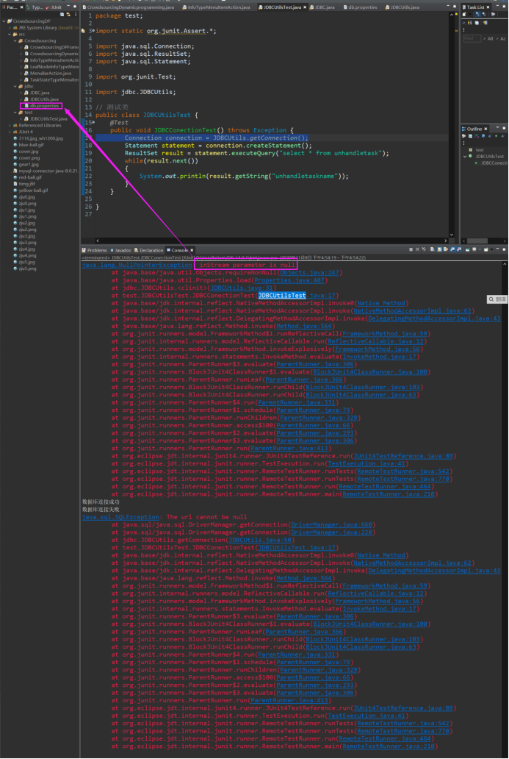The width and height of the screenshot is (509, 759).
Task: Switch to db.properties editor tab
Action: click(360, 7)
